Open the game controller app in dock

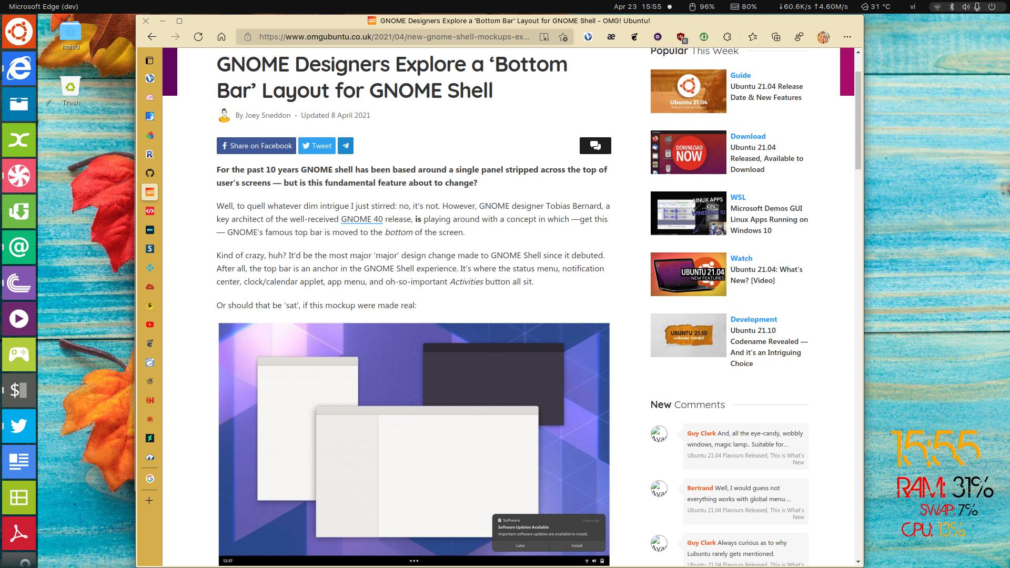coord(19,354)
